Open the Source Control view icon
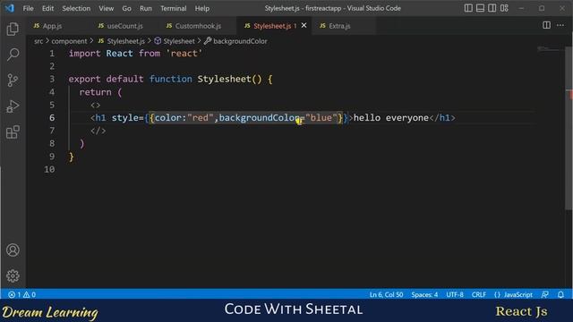 click(x=13, y=80)
